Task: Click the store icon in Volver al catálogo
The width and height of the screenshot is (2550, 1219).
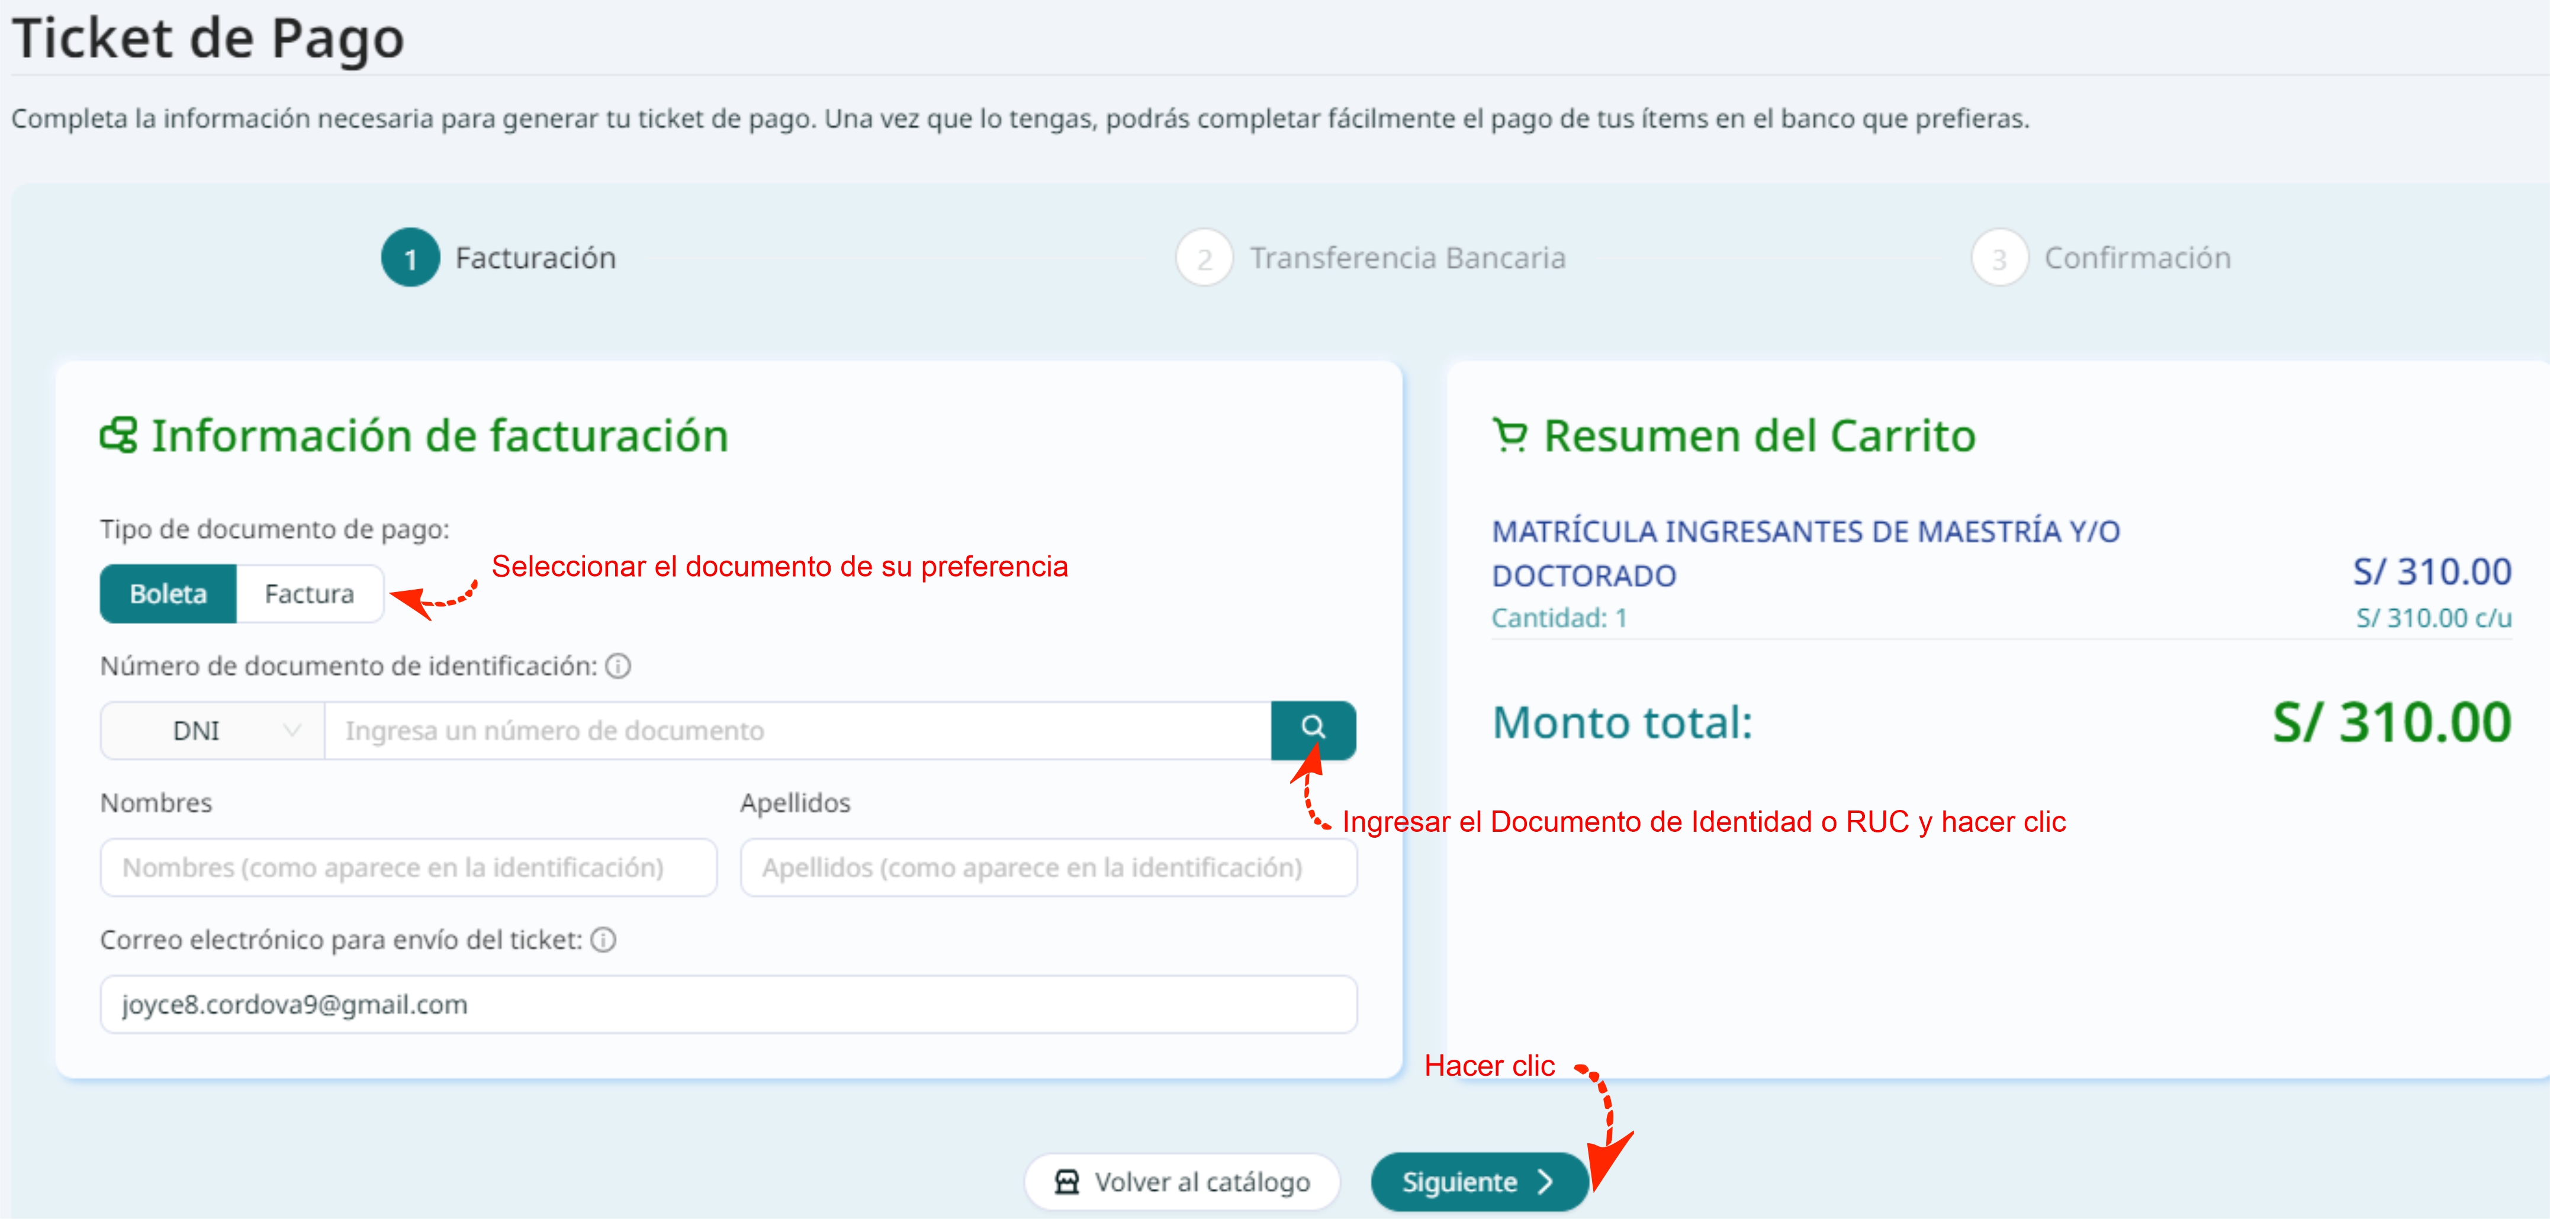Action: pos(1066,1181)
